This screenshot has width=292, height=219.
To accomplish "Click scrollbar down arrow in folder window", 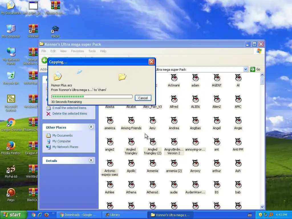I will pyautogui.click(x=262, y=207).
